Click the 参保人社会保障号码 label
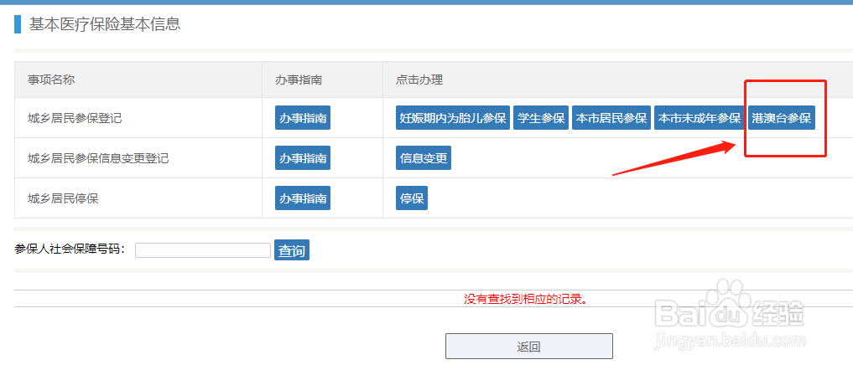853x370 pixels. point(70,249)
